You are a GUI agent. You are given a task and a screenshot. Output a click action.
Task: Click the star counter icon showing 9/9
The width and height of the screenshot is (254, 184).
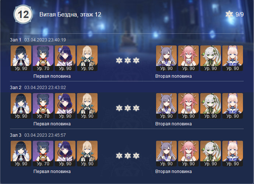pos(229,14)
